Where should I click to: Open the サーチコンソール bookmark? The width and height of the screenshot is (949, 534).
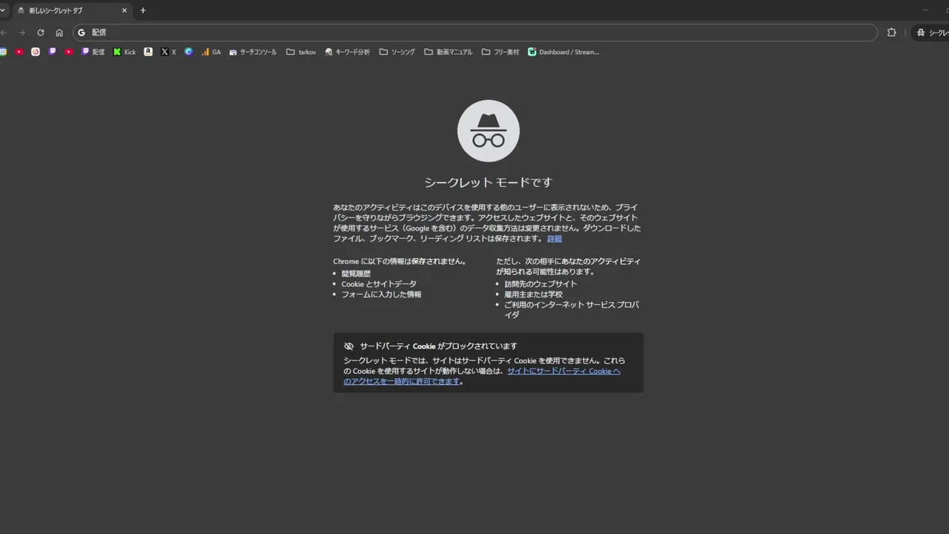[x=253, y=52]
